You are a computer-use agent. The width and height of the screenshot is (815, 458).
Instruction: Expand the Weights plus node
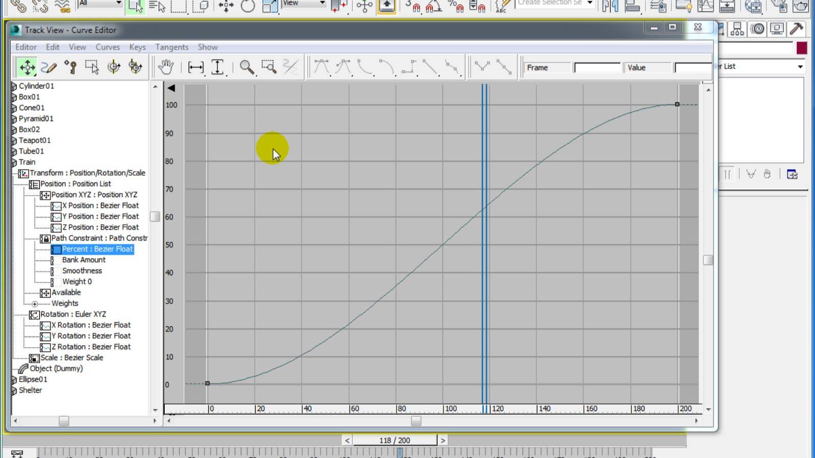pos(35,304)
